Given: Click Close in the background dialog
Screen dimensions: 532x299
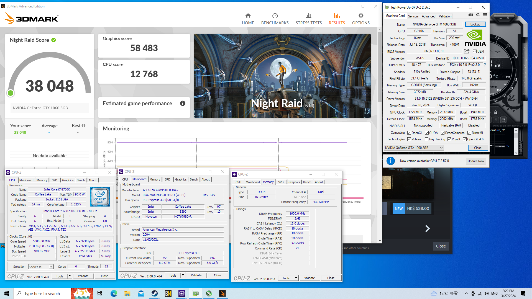Looking at the screenshot, I should tap(441, 246).
